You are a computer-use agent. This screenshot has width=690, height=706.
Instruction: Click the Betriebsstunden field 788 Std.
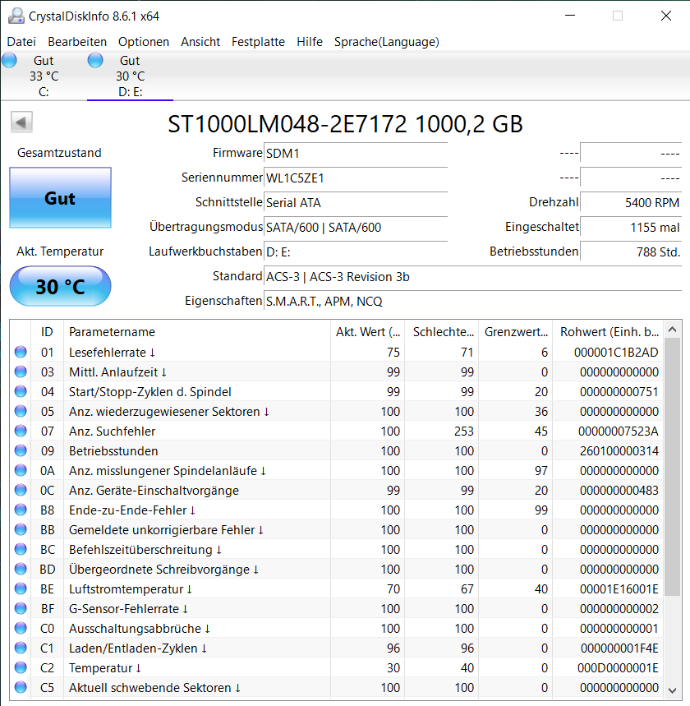(x=631, y=252)
